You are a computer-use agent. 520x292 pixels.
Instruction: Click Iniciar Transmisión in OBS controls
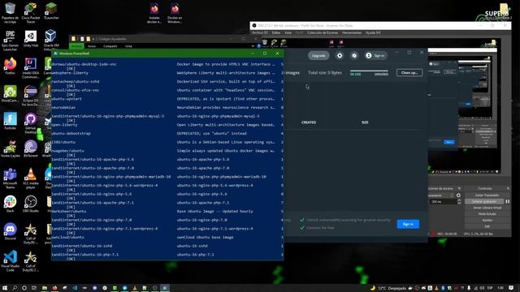point(487,195)
